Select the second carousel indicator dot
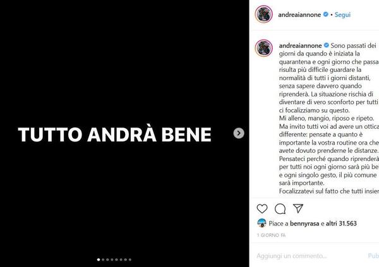This screenshot has height=267, width=379. pos(103,260)
